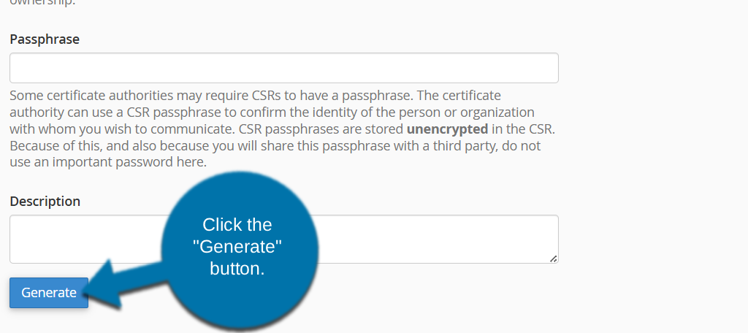
Task: Click the Description field label
Action: (45, 201)
